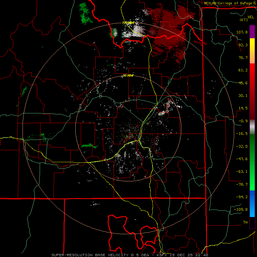
Task: Select the -32.0 value on velocity scale
Action: pos(242,146)
